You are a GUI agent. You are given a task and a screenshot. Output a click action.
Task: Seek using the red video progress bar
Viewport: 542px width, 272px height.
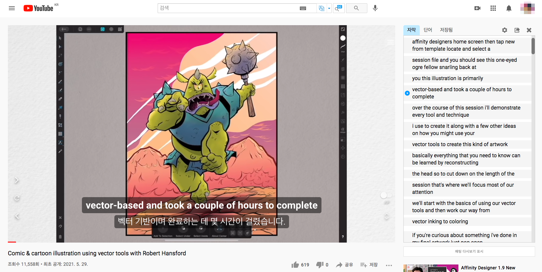(12, 242)
